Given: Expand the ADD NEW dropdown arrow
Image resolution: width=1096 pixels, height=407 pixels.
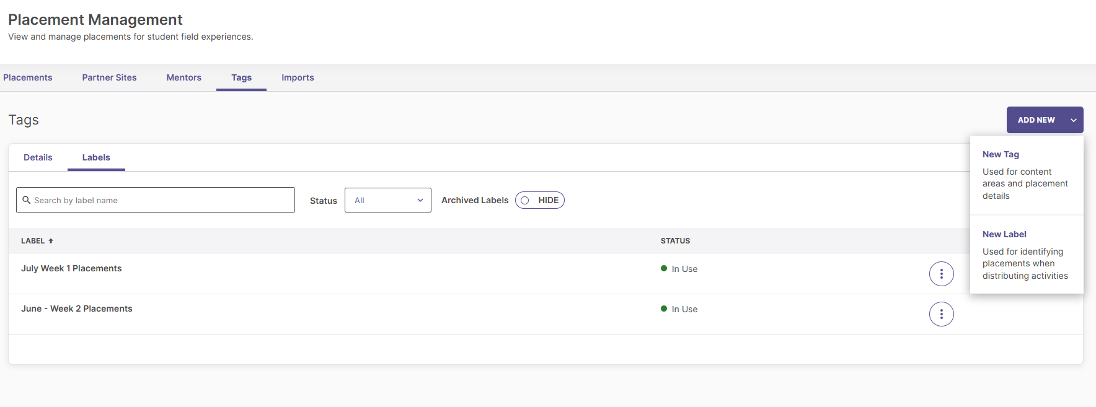Looking at the screenshot, I should pyautogui.click(x=1074, y=120).
